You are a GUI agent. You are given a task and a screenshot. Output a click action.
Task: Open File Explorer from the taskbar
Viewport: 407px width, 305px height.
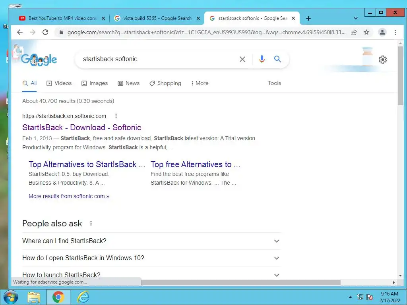point(34,297)
